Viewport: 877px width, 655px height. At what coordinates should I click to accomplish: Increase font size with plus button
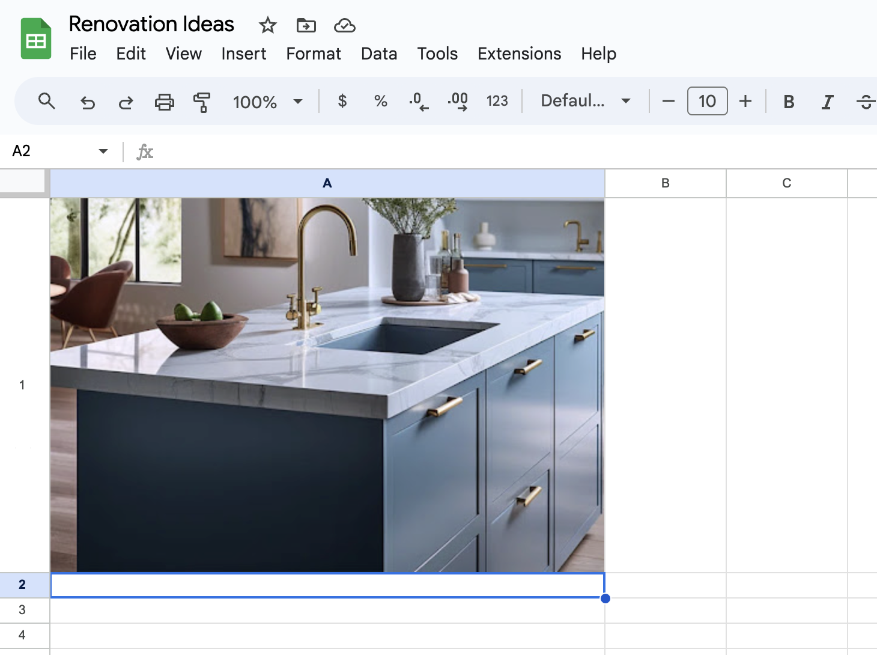(x=745, y=101)
